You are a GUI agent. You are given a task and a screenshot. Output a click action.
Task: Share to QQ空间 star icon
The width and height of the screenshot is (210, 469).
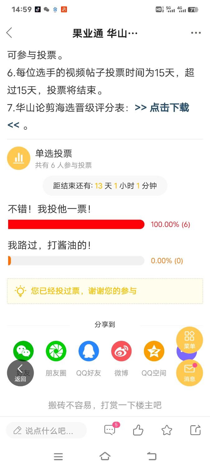point(154,351)
